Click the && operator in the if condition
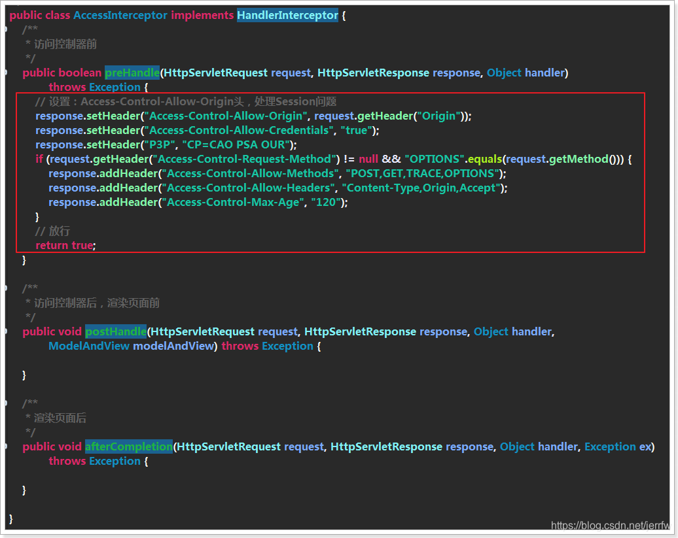This screenshot has height=538, width=678. click(391, 159)
